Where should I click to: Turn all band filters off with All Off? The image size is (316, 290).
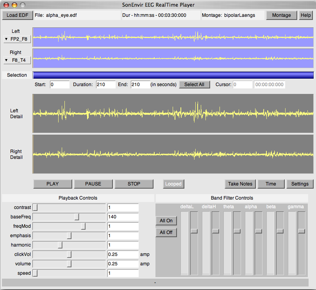point(166,232)
